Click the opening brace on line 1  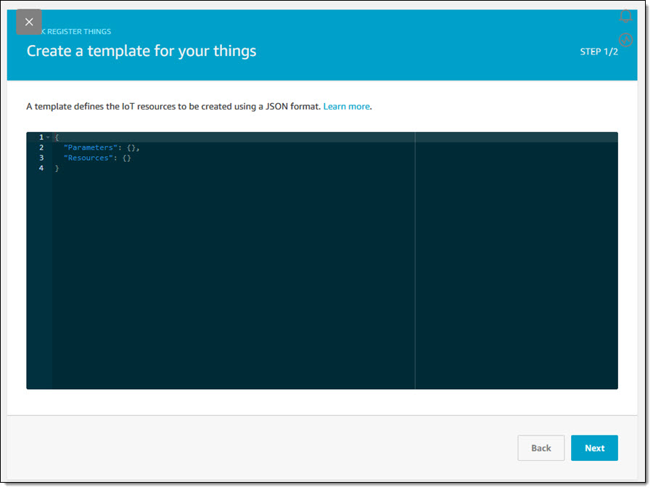(x=57, y=137)
